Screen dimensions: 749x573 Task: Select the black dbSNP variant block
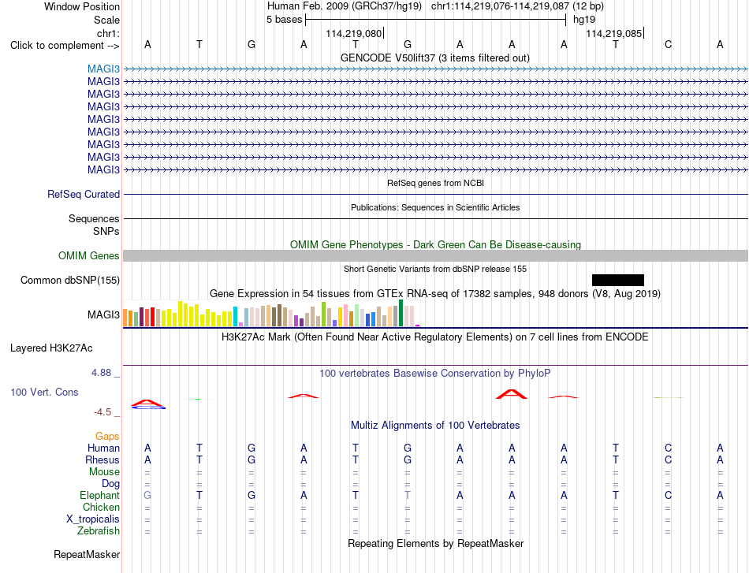point(617,281)
